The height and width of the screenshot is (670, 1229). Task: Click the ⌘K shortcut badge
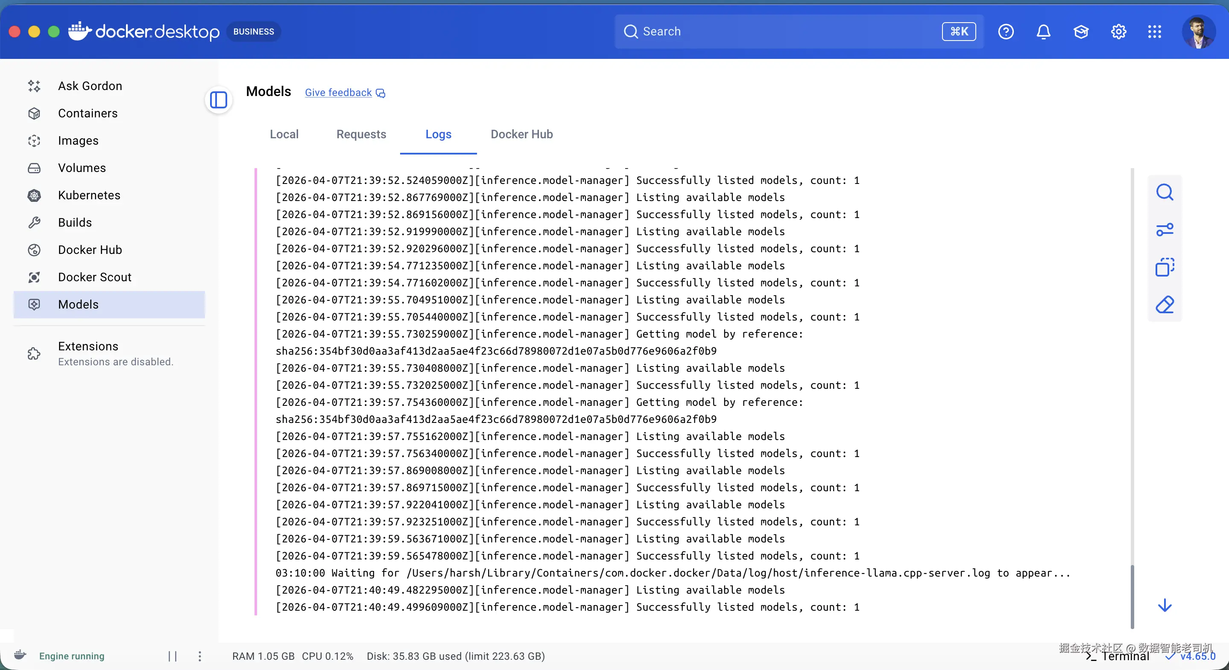coord(959,32)
